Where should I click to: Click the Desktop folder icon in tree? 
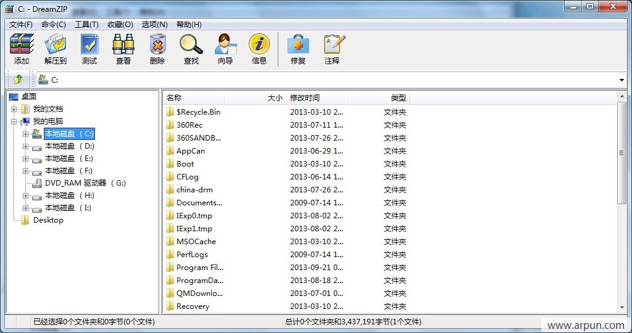[x=25, y=220]
